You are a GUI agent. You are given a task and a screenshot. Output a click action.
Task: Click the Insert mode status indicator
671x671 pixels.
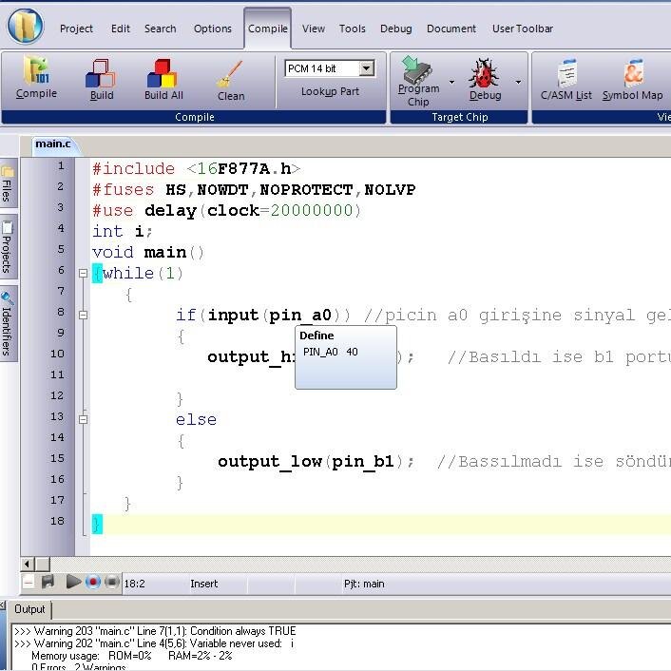tap(203, 584)
